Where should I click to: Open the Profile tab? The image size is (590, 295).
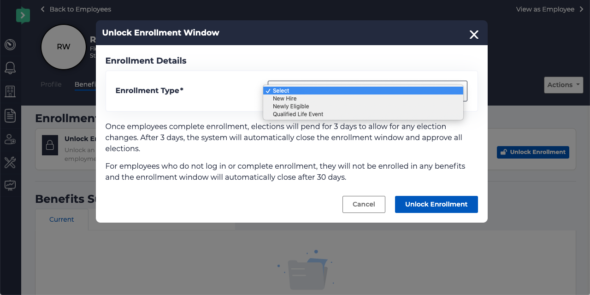(x=51, y=84)
